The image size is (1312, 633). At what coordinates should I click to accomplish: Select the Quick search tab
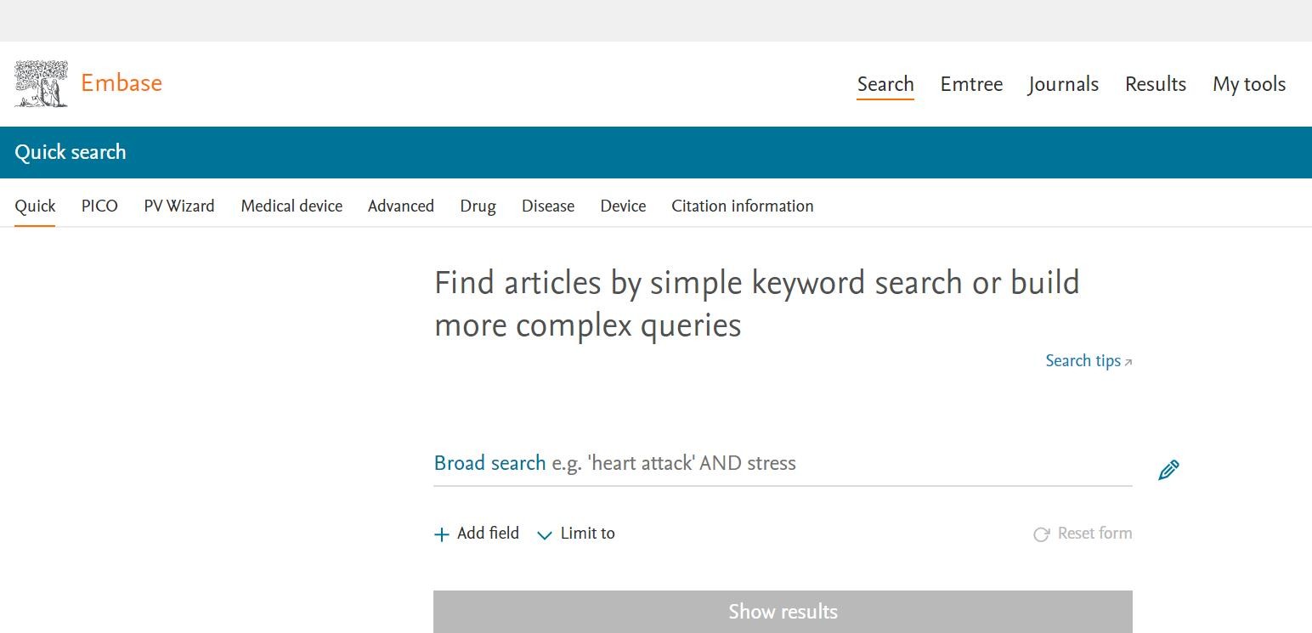tap(35, 206)
